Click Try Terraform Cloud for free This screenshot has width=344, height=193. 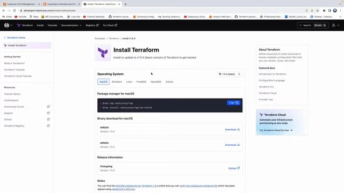(x=276, y=130)
